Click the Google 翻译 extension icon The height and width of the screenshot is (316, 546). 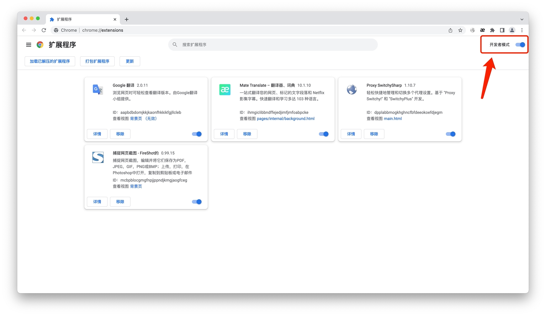pyautogui.click(x=98, y=90)
